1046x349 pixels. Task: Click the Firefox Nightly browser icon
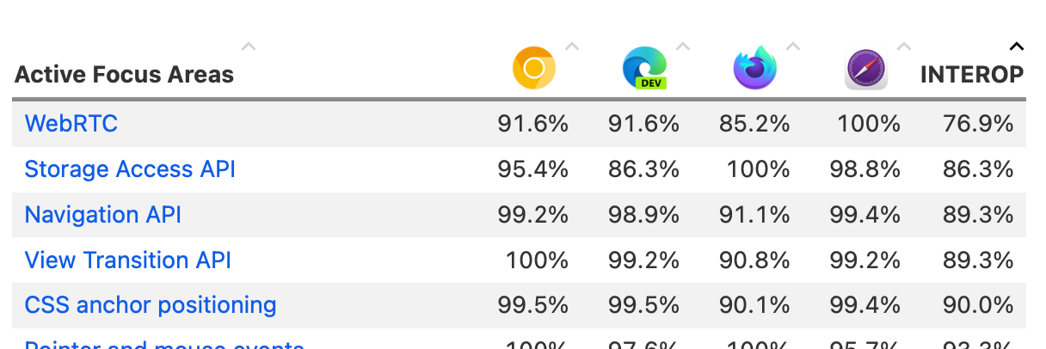754,68
